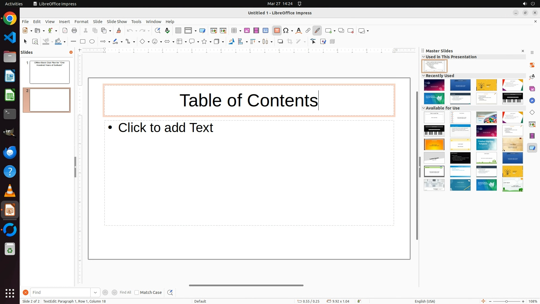Enable the Match Case checkbox
This screenshot has width=540, height=304.
point(137,292)
